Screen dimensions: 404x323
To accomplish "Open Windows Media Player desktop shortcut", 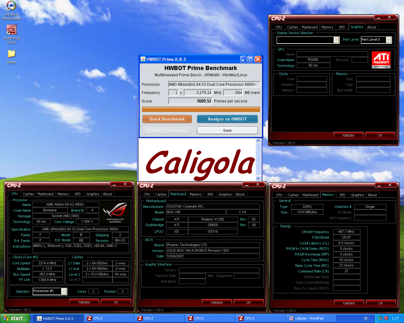I will (11, 10).
